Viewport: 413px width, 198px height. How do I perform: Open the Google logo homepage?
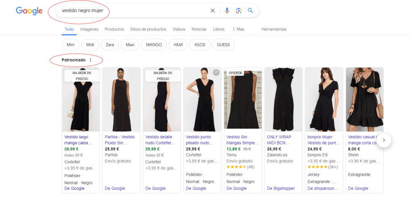pos(29,11)
